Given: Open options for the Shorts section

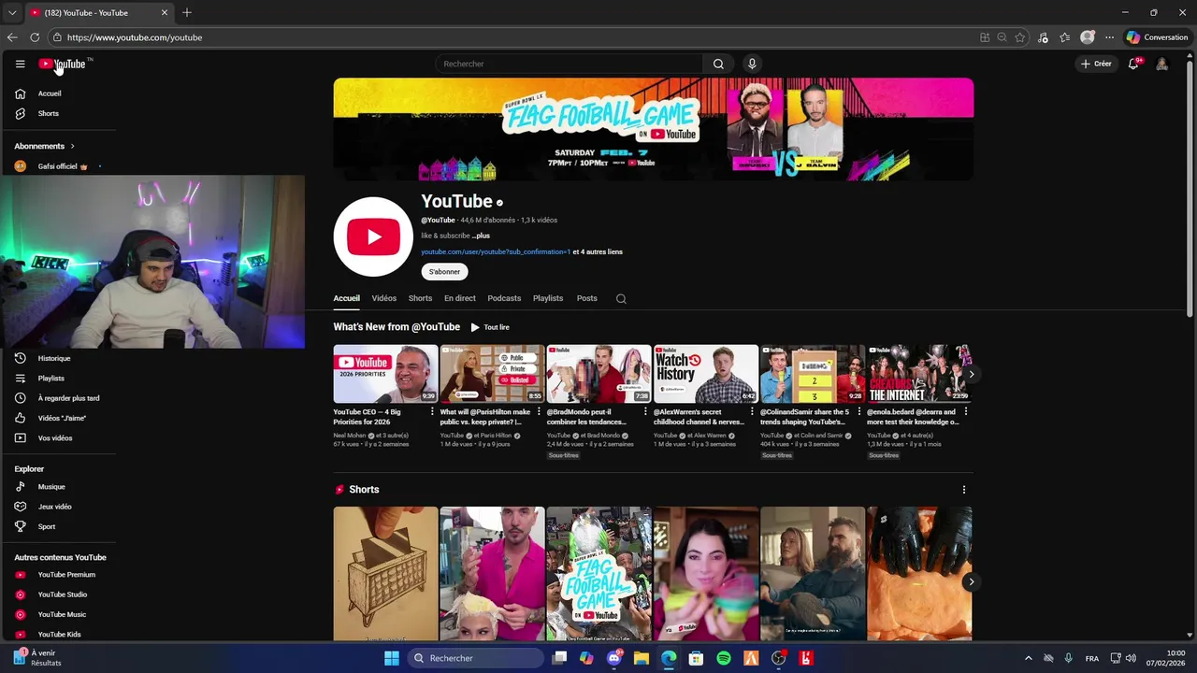Looking at the screenshot, I should 964,489.
